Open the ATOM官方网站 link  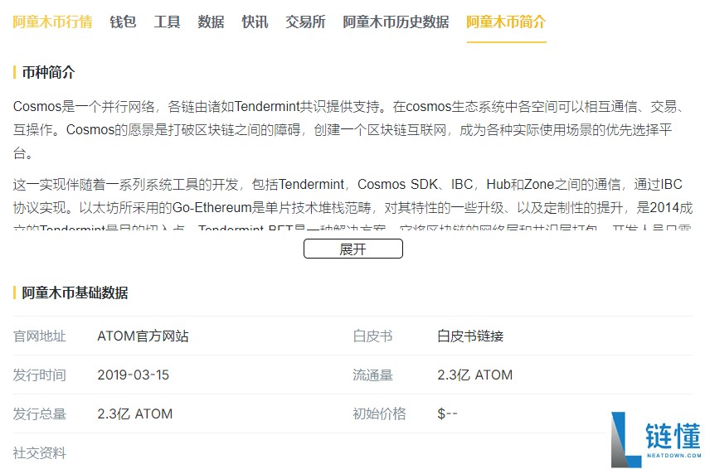(x=143, y=336)
